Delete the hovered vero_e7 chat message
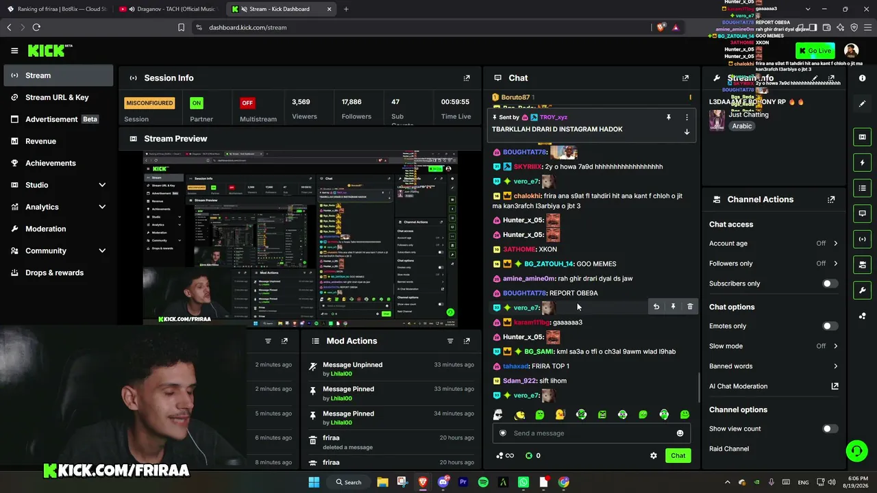The image size is (877, 493). pos(690,307)
